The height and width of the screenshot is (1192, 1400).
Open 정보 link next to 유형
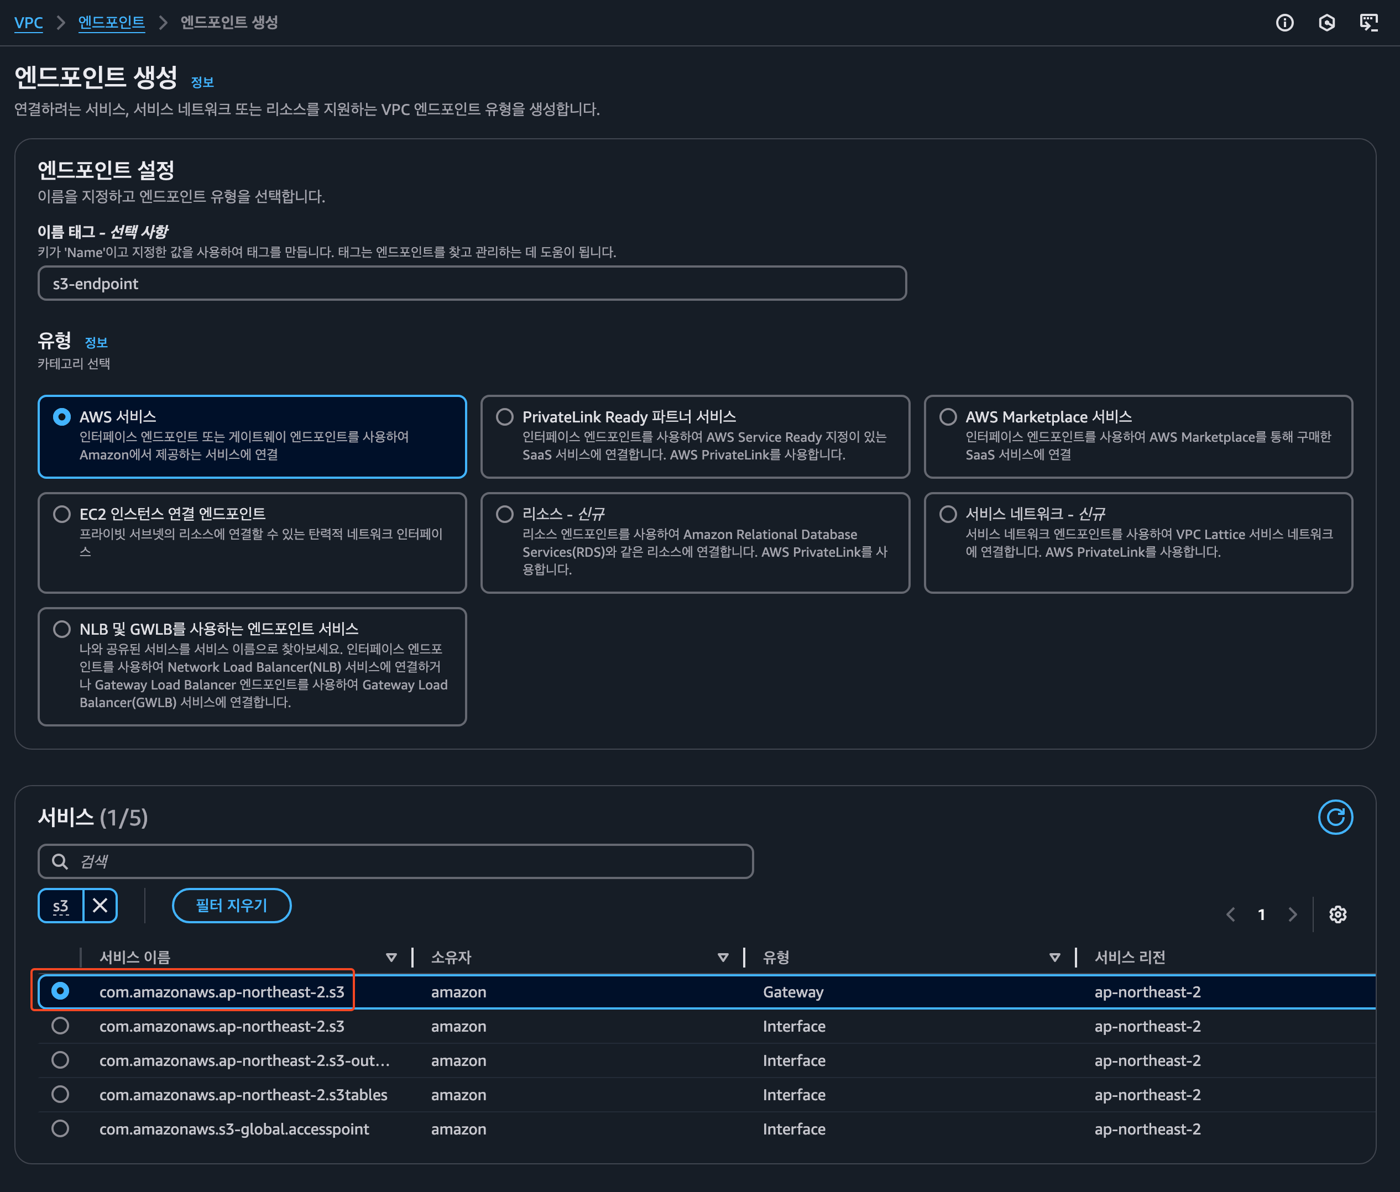(96, 343)
